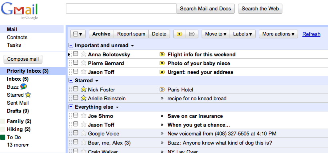Go to the Drafts (9) folder
Image resolution: width=328 pixels, height=153 pixels.
(18, 111)
